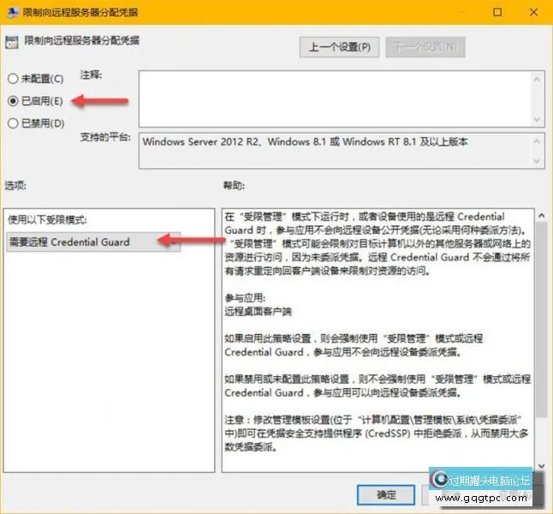Click the help panel vertical scrollbar thumb
553x514 pixels.
point(541,320)
